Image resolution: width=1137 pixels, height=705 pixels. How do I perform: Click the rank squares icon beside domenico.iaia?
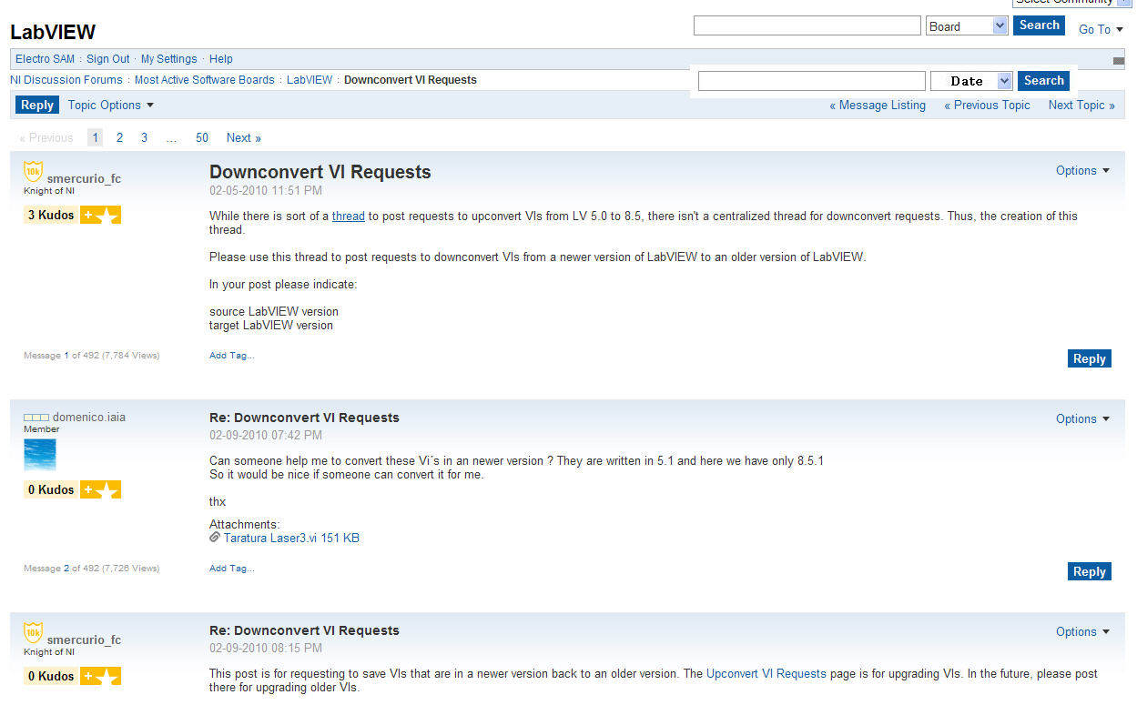(x=36, y=418)
